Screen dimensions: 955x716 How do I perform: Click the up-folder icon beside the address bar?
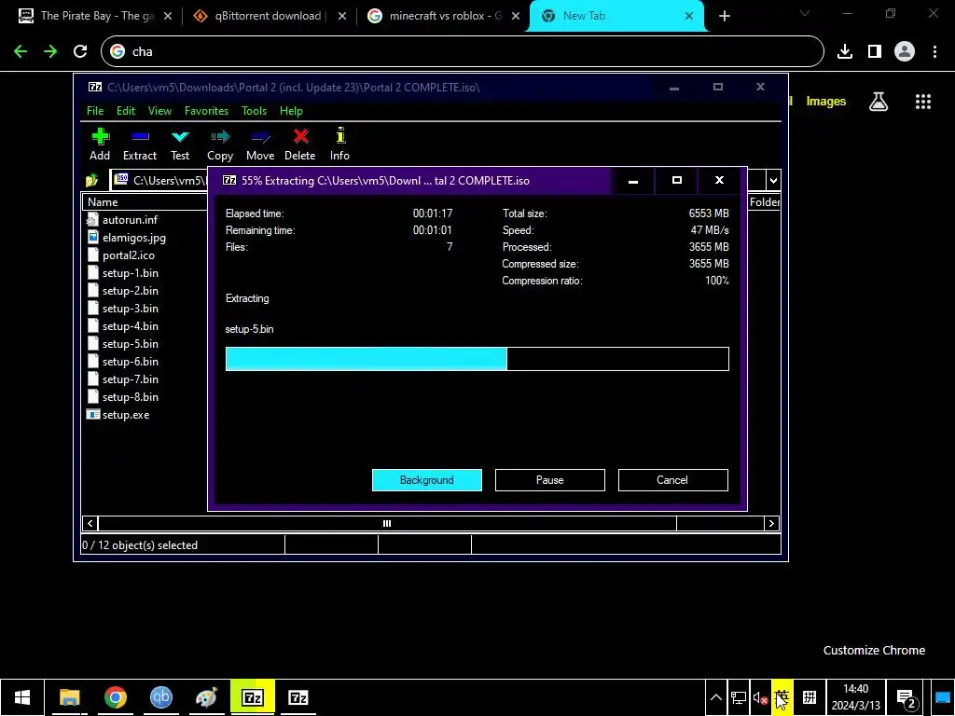[92, 180]
